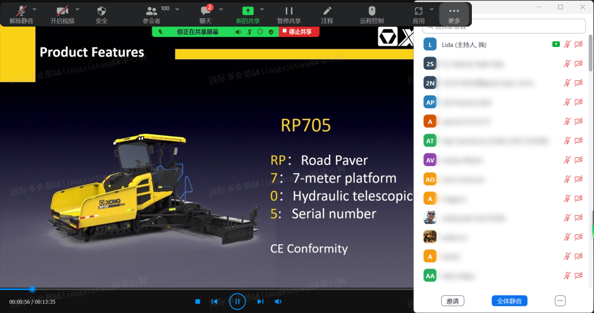Open the More (更多) toolbar menu
The image size is (594, 313).
(x=454, y=13)
